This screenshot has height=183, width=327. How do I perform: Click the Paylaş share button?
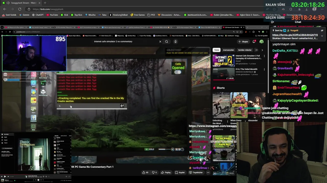click(x=166, y=172)
